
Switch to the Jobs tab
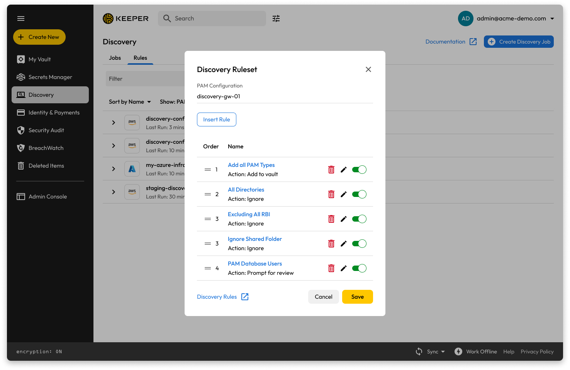coord(115,58)
